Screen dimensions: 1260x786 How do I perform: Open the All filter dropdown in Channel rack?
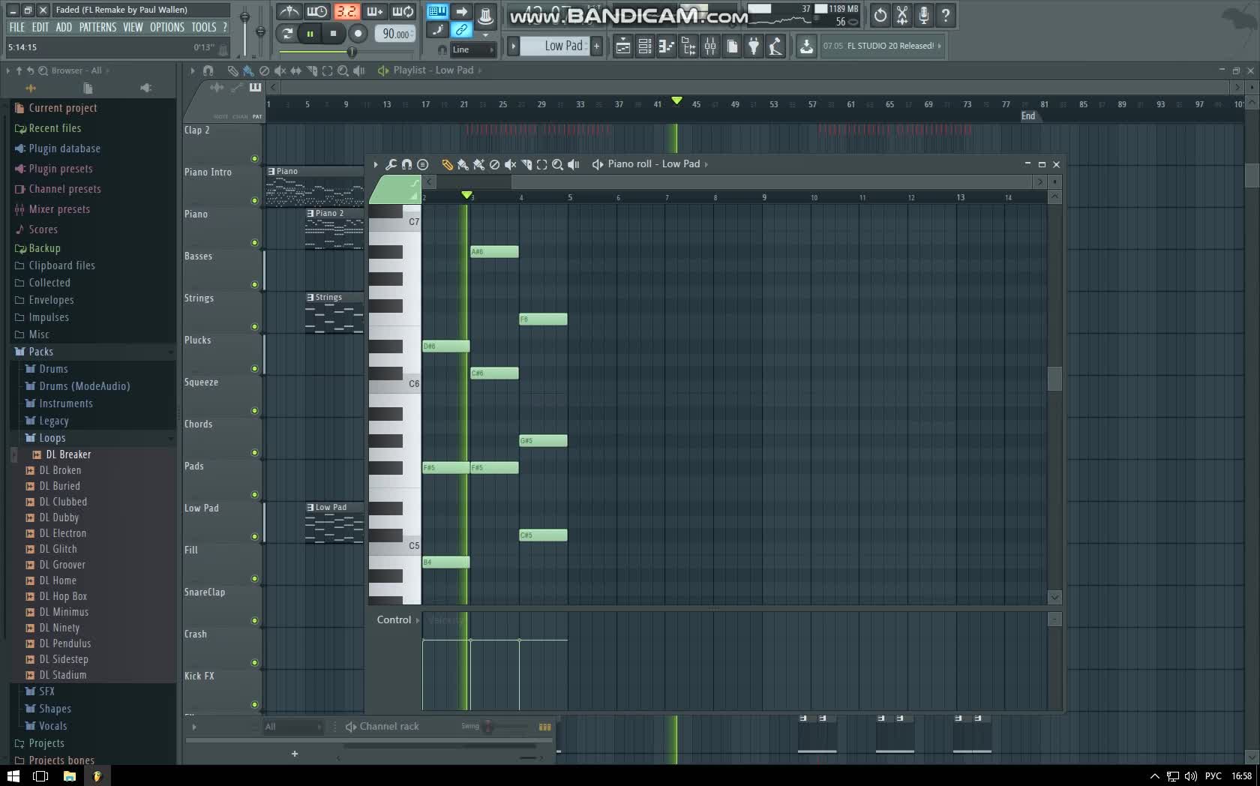[x=292, y=727]
